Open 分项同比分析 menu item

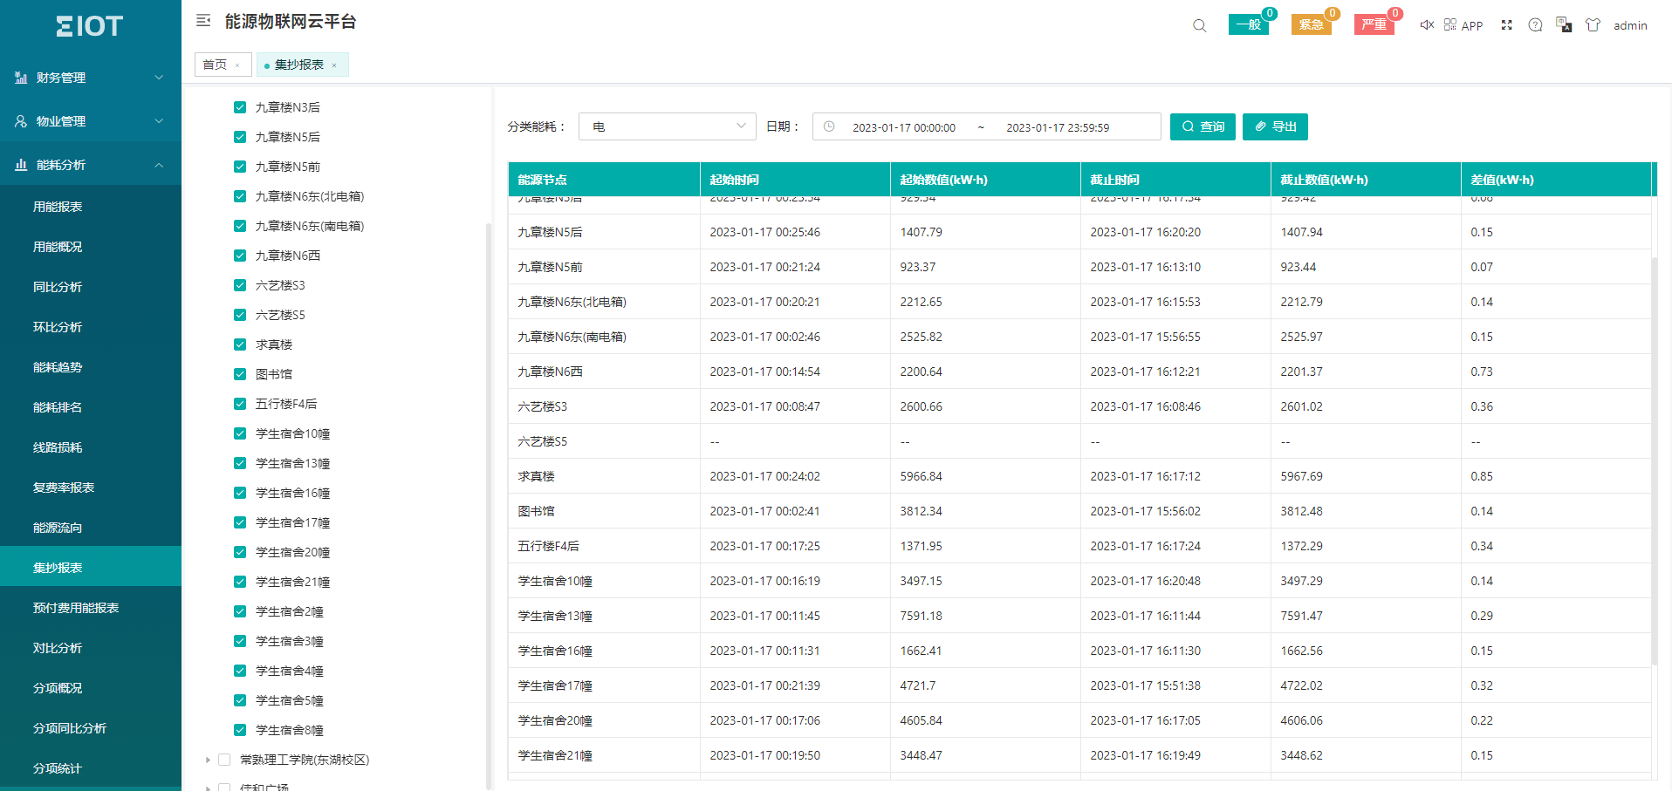pyautogui.click(x=91, y=728)
